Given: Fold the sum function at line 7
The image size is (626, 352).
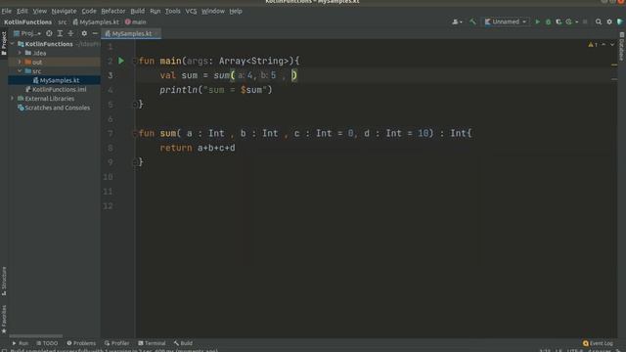Looking at the screenshot, I should pyautogui.click(x=135, y=134).
